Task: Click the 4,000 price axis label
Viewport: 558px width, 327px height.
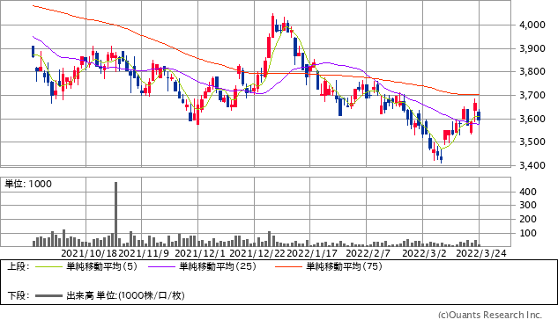Action: [x=532, y=25]
